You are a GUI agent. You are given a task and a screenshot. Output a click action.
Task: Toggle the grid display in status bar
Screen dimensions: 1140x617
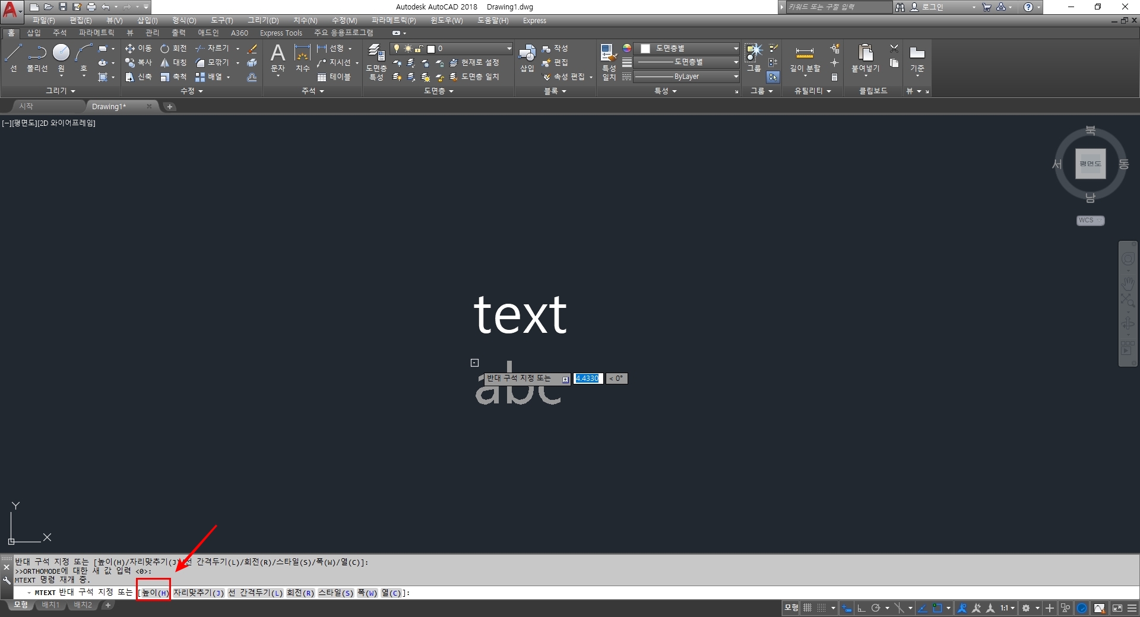point(807,608)
